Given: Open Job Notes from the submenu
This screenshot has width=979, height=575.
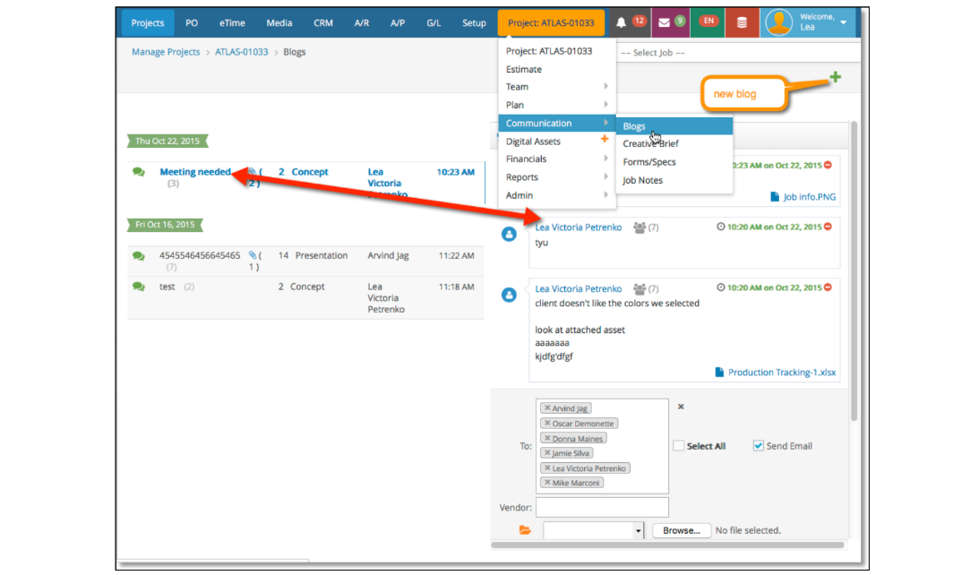Looking at the screenshot, I should pos(642,180).
